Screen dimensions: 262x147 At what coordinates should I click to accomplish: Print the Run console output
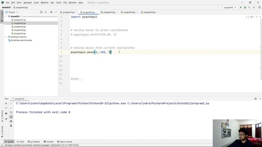pos(11,121)
